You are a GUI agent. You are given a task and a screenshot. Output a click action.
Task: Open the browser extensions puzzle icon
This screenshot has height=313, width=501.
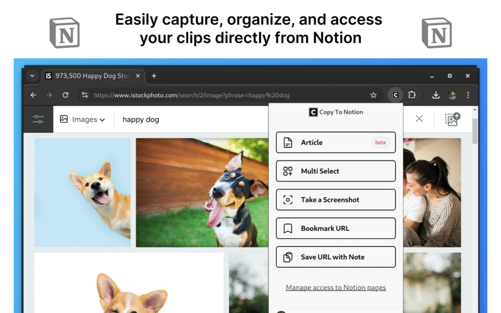coord(411,95)
